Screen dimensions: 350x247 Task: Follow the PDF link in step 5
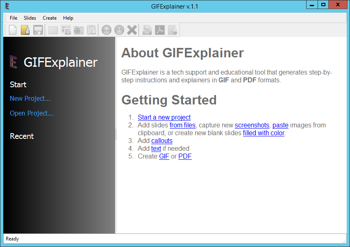click(x=185, y=156)
